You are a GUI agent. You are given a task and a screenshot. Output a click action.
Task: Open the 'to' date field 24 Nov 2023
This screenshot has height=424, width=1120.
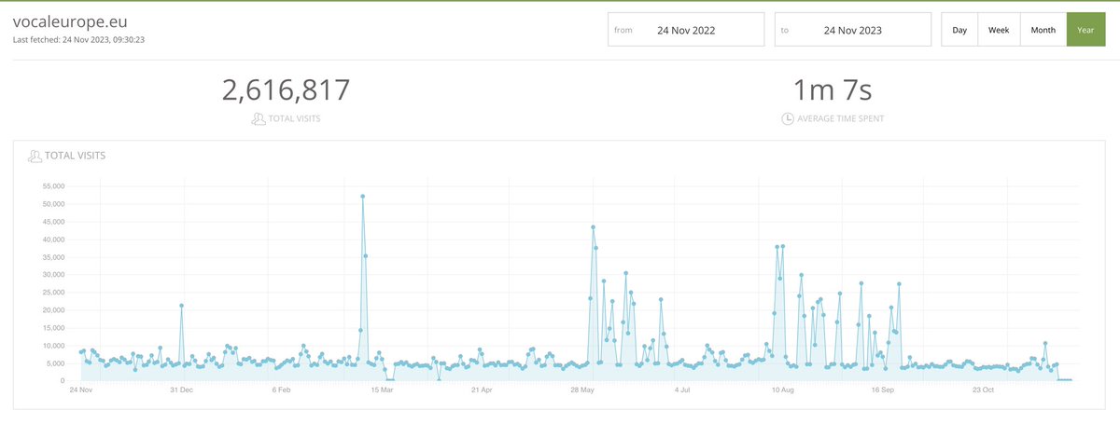[853, 30]
